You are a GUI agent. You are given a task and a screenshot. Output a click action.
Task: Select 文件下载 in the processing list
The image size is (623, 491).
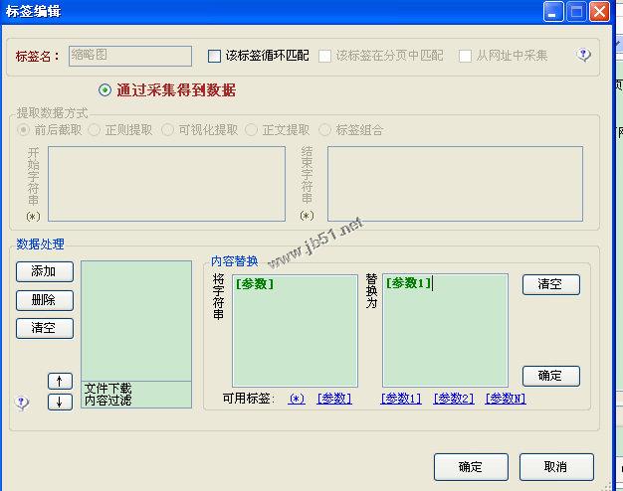pos(107,388)
